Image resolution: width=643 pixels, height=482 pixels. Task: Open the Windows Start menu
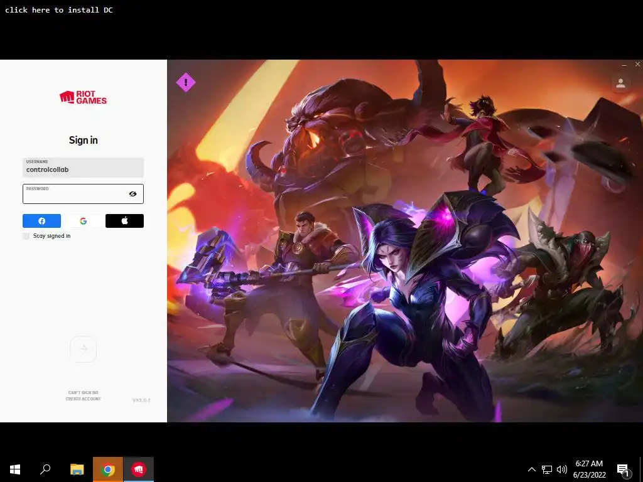click(15, 469)
